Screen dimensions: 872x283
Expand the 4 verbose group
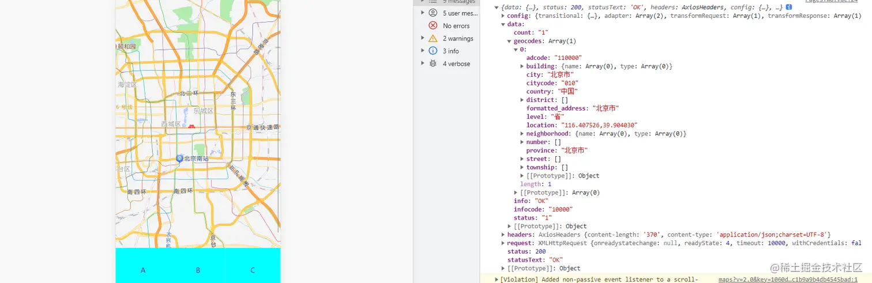(x=422, y=63)
